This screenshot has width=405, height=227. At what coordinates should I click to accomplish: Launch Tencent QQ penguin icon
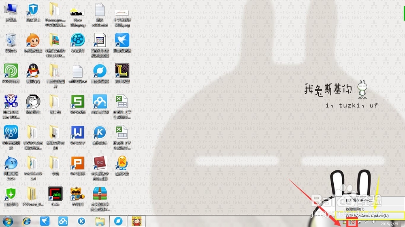[x=33, y=74]
